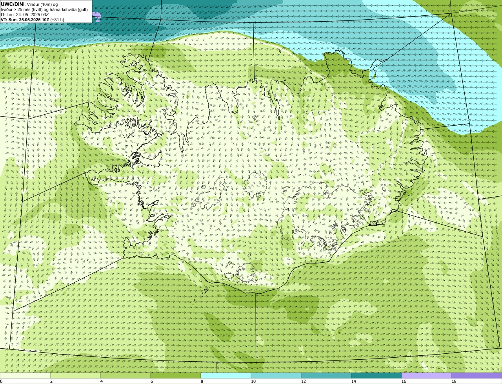The image size is (502, 384).
Task: Click the small lavender strong-wind patch beside the info box
Action: (x=96, y=16)
